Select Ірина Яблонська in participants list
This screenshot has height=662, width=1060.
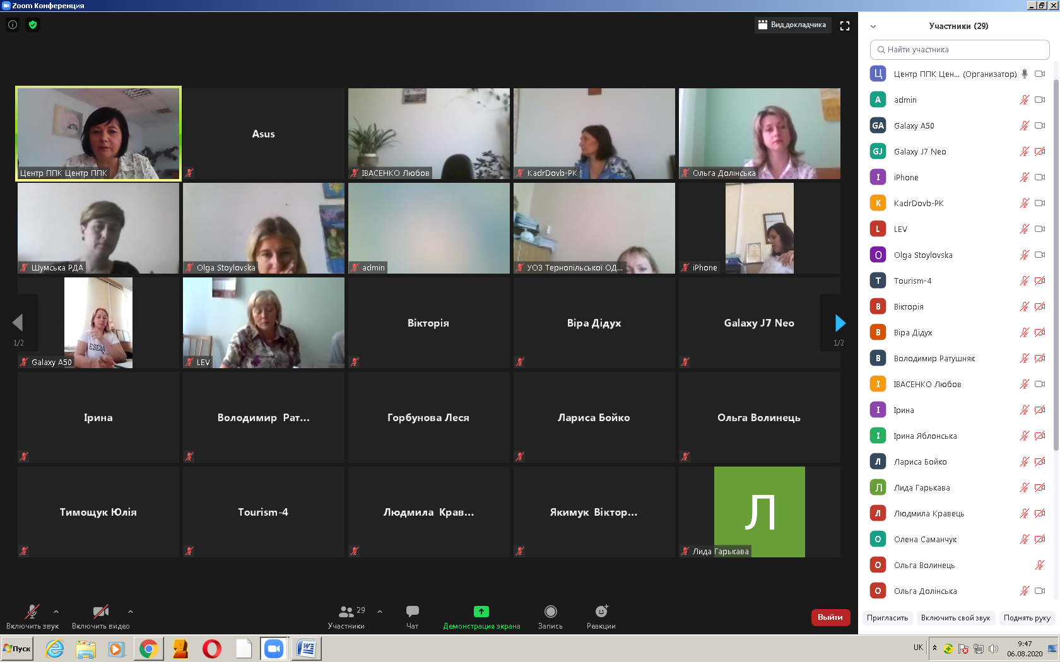click(x=958, y=436)
